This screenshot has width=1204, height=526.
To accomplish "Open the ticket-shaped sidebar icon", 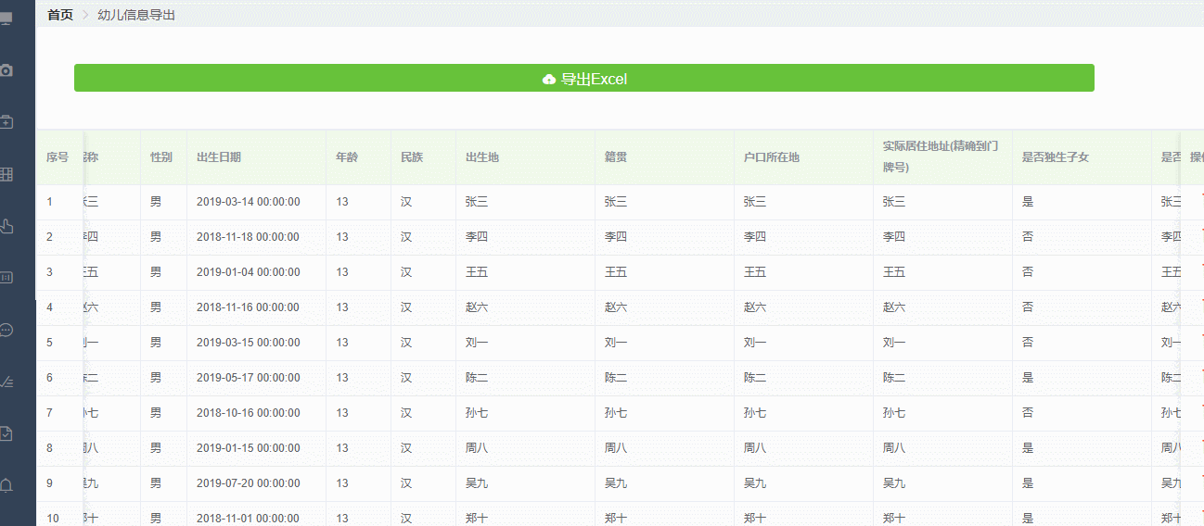I will [6, 278].
